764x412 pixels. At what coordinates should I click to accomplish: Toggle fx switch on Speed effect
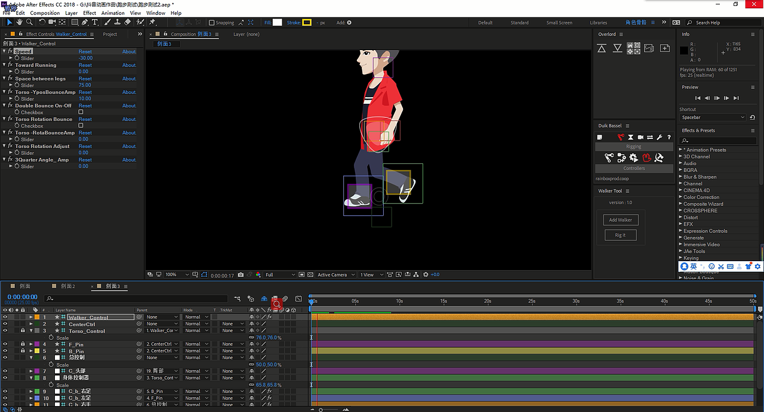10,51
